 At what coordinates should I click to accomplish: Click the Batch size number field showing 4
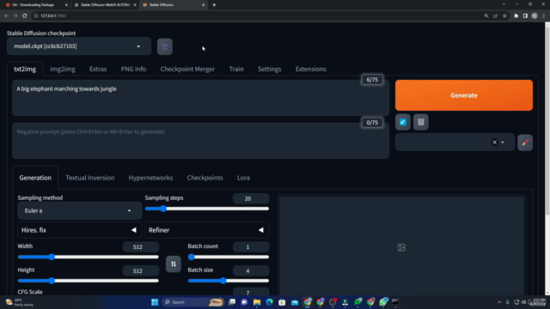point(251,270)
